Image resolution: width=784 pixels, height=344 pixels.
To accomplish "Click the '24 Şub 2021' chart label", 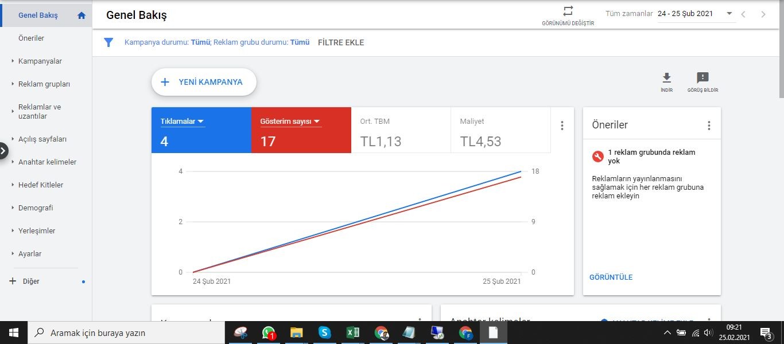I will [212, 282].
